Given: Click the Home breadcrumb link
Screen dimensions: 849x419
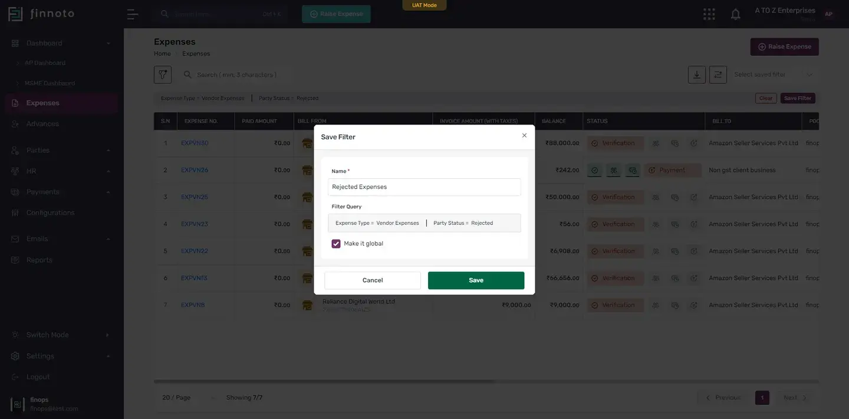Looking at the screenshot, I should (162, 54).
